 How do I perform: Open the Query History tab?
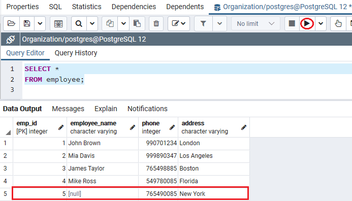click(76, 53)
